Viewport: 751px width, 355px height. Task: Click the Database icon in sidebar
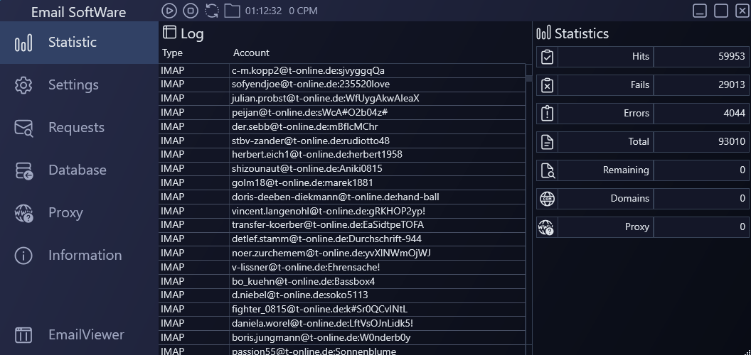[x=23, y=170]
